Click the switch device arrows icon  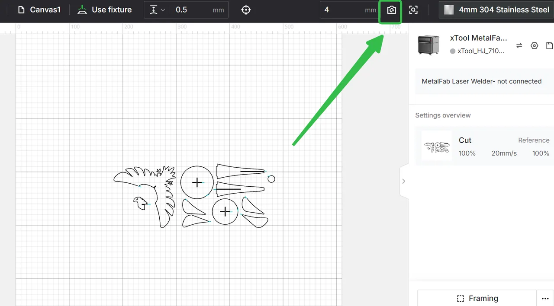(x=519, y=45)
